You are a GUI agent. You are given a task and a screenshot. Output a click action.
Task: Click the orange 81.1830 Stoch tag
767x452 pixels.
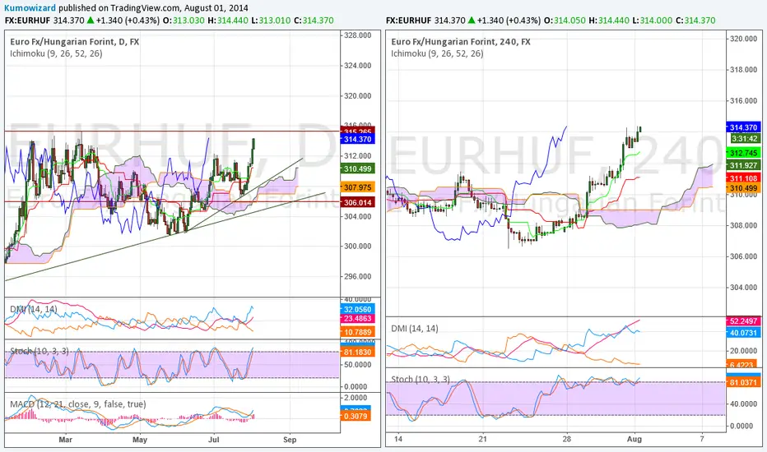point(357,352)
